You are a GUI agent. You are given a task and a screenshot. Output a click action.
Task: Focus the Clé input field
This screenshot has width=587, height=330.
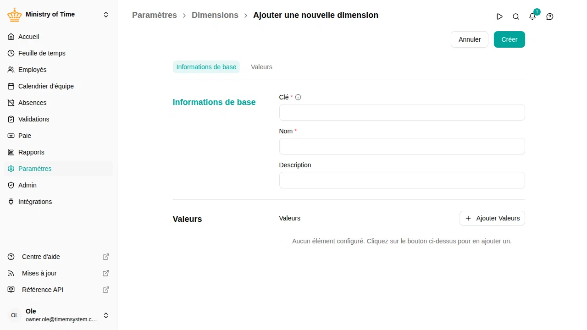(x=402, y=112)
